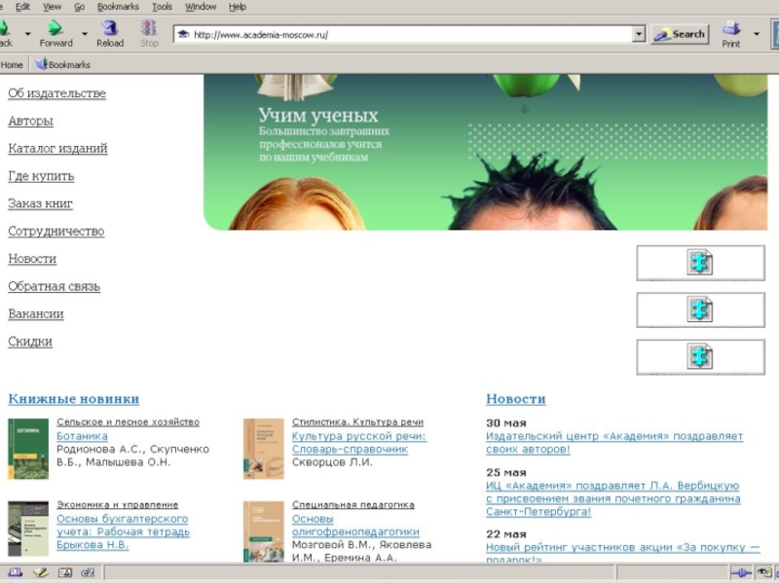Open the IRC chat icon in status bar
779x584 pixels.
pos(88,572)
